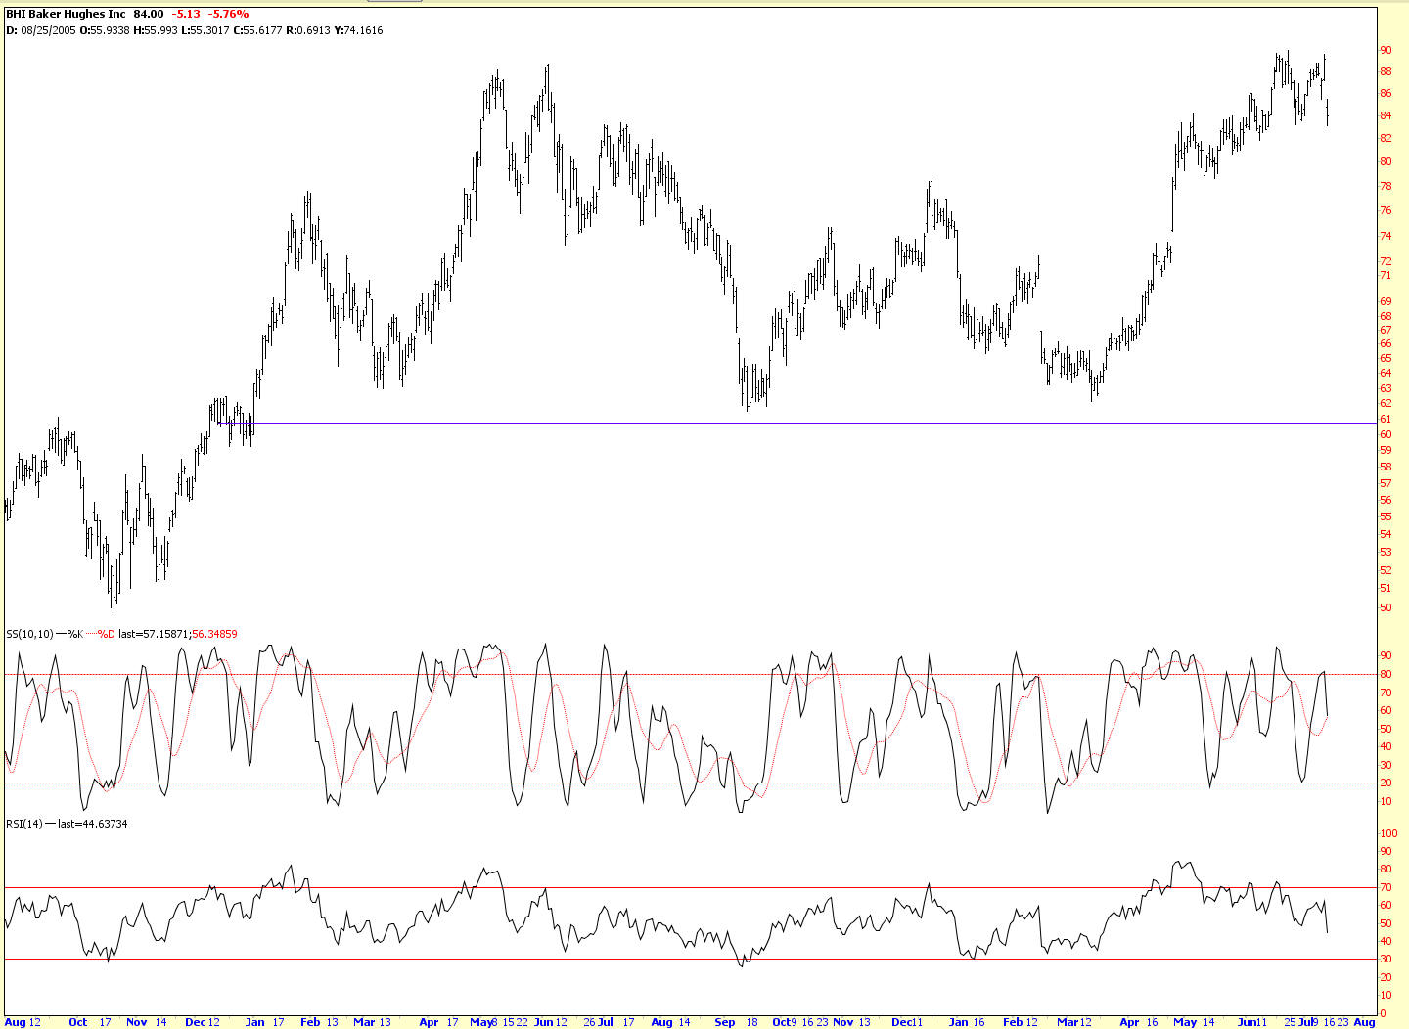Click the high value H:55.993

156,30
